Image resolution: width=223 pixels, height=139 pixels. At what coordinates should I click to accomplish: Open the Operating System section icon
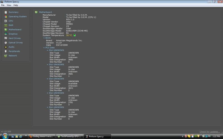pos(6,17)
